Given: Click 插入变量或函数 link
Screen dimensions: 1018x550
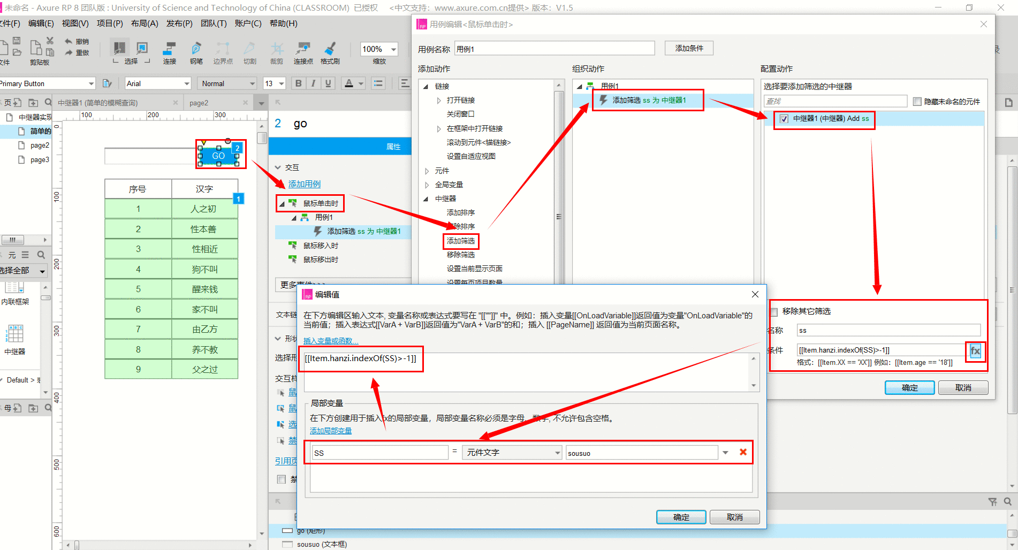Looking at the screenshot, I should [331, 341].
